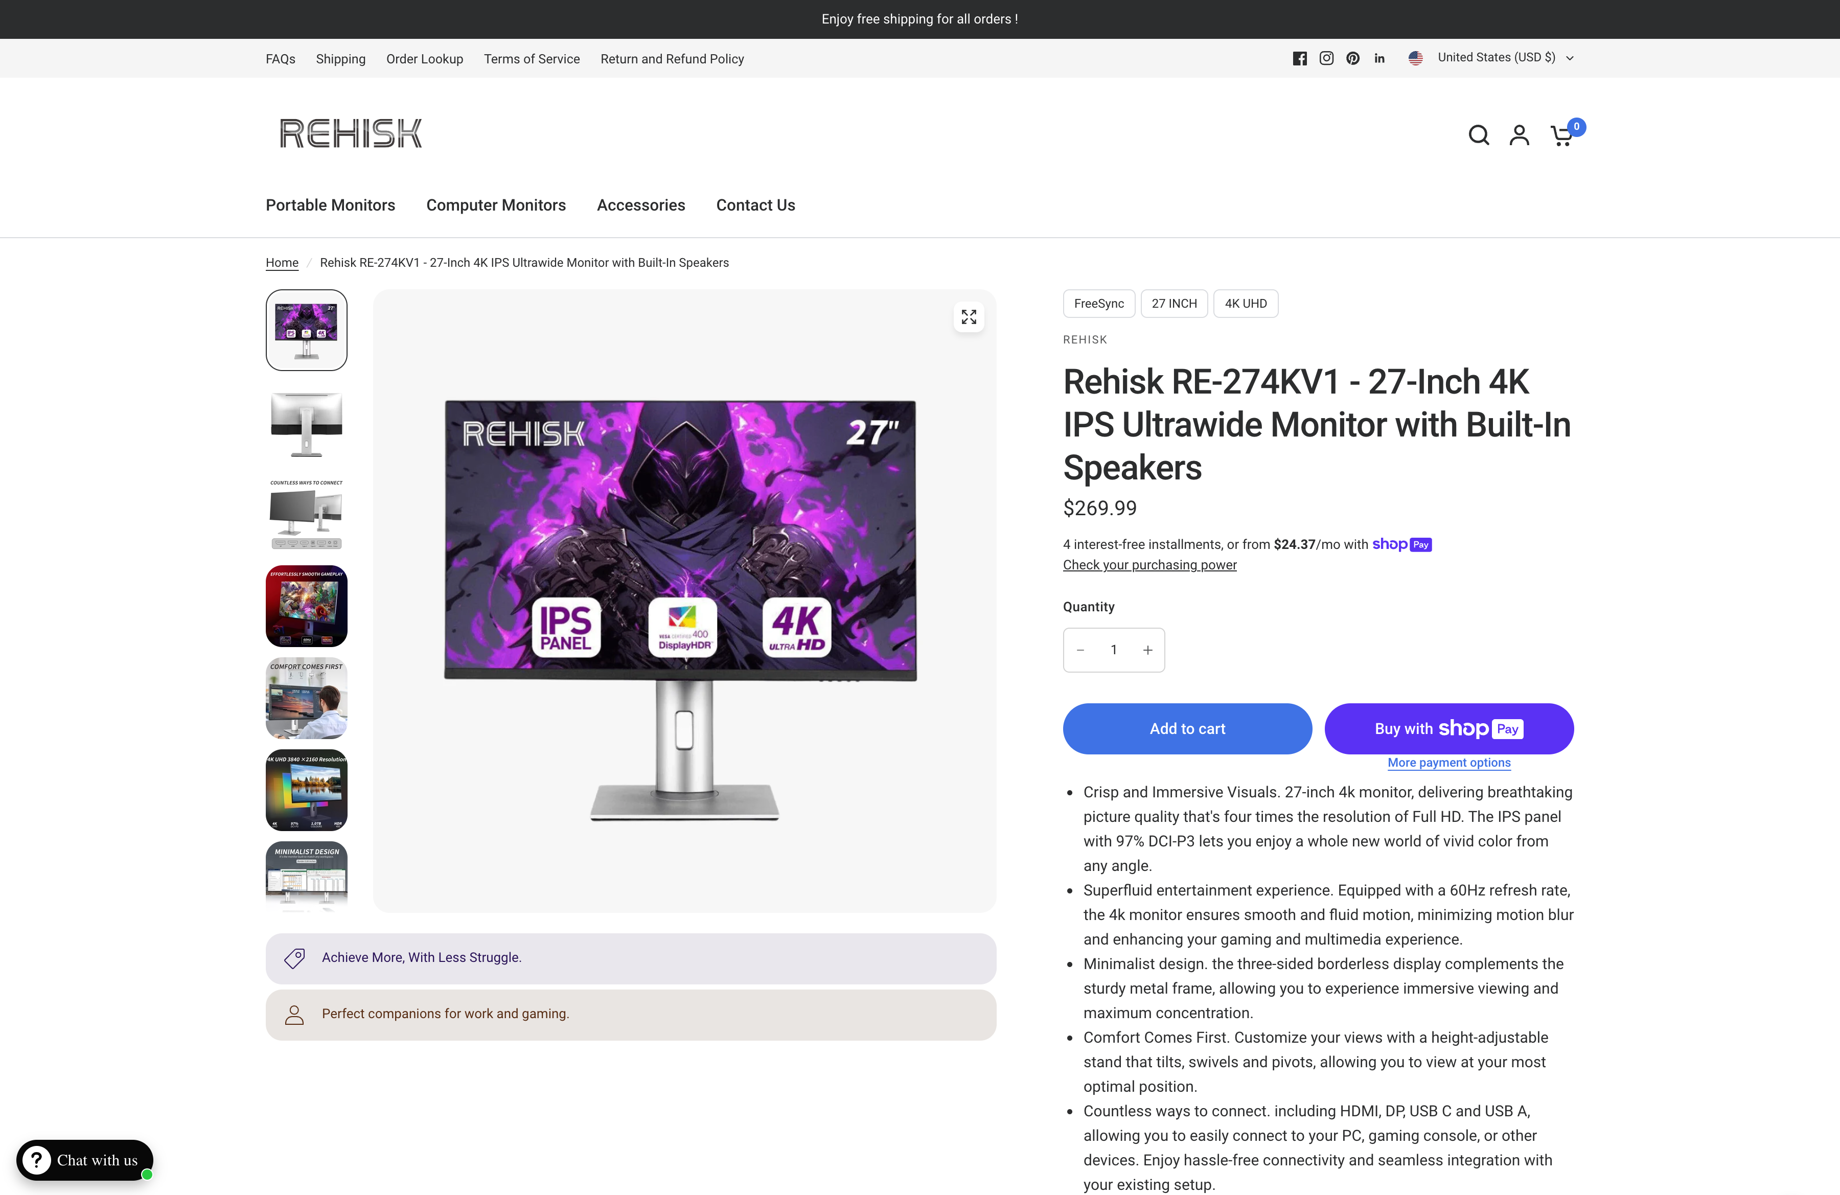
Task: Expand the product image to fullscreen
Action: 969,317
